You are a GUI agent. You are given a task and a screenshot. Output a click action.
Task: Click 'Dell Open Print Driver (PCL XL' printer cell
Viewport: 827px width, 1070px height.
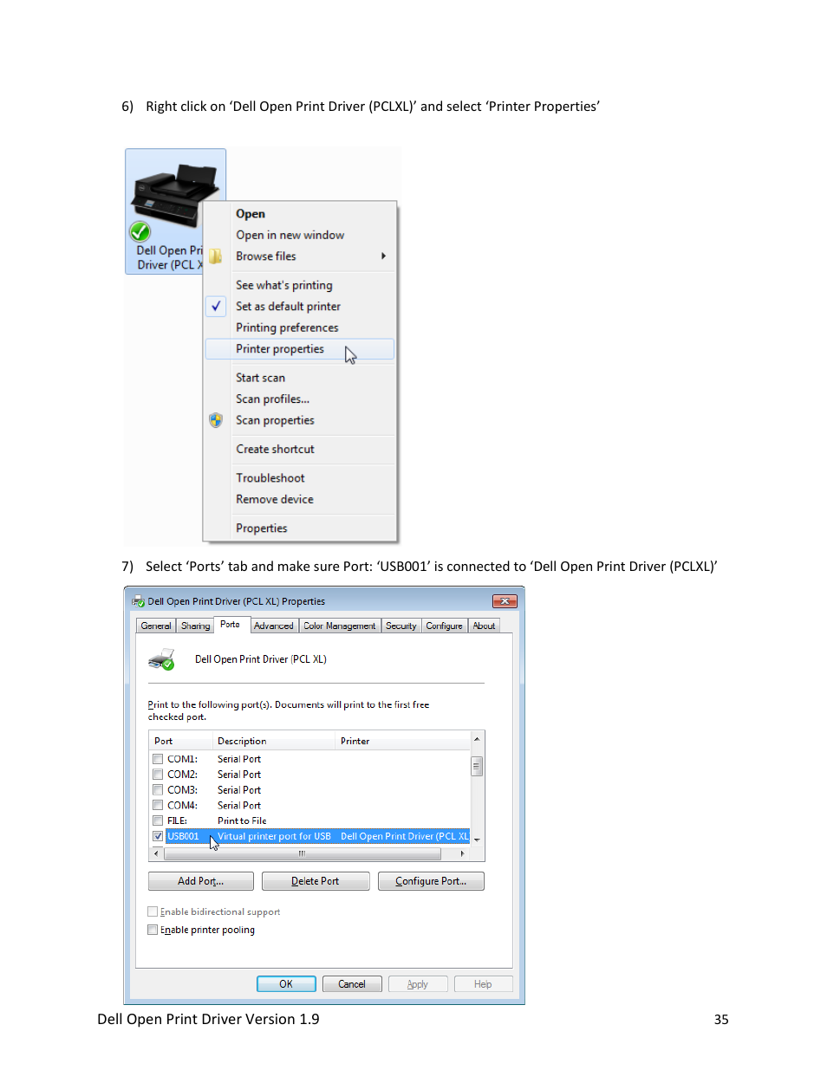(405, 836)
